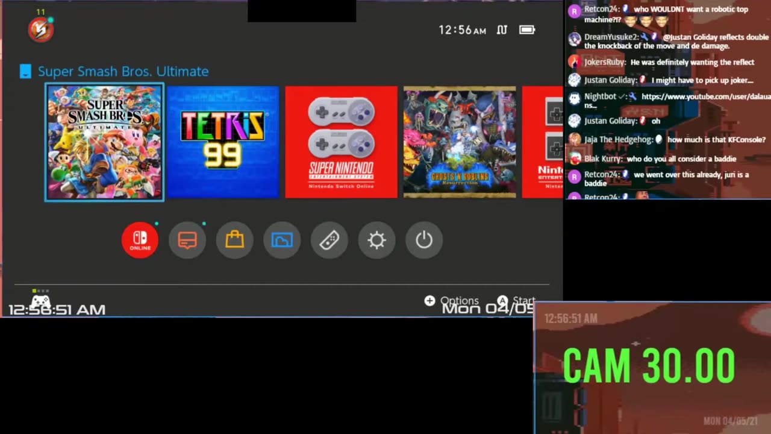
Task: Click the A Start button
Action: pyautogui.click(x=516, y=300)
